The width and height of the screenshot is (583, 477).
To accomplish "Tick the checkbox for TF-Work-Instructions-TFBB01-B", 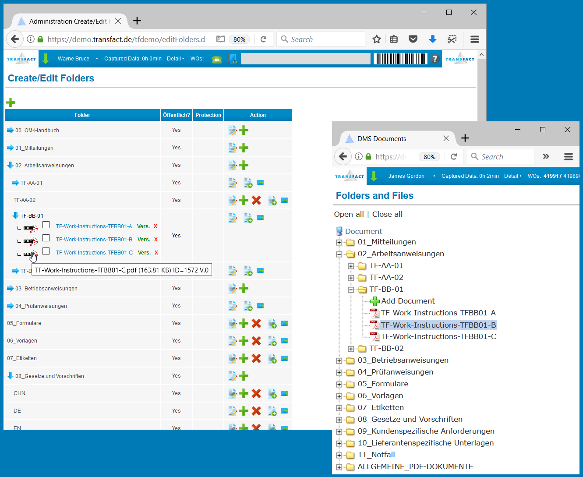I will click(46, 238).
